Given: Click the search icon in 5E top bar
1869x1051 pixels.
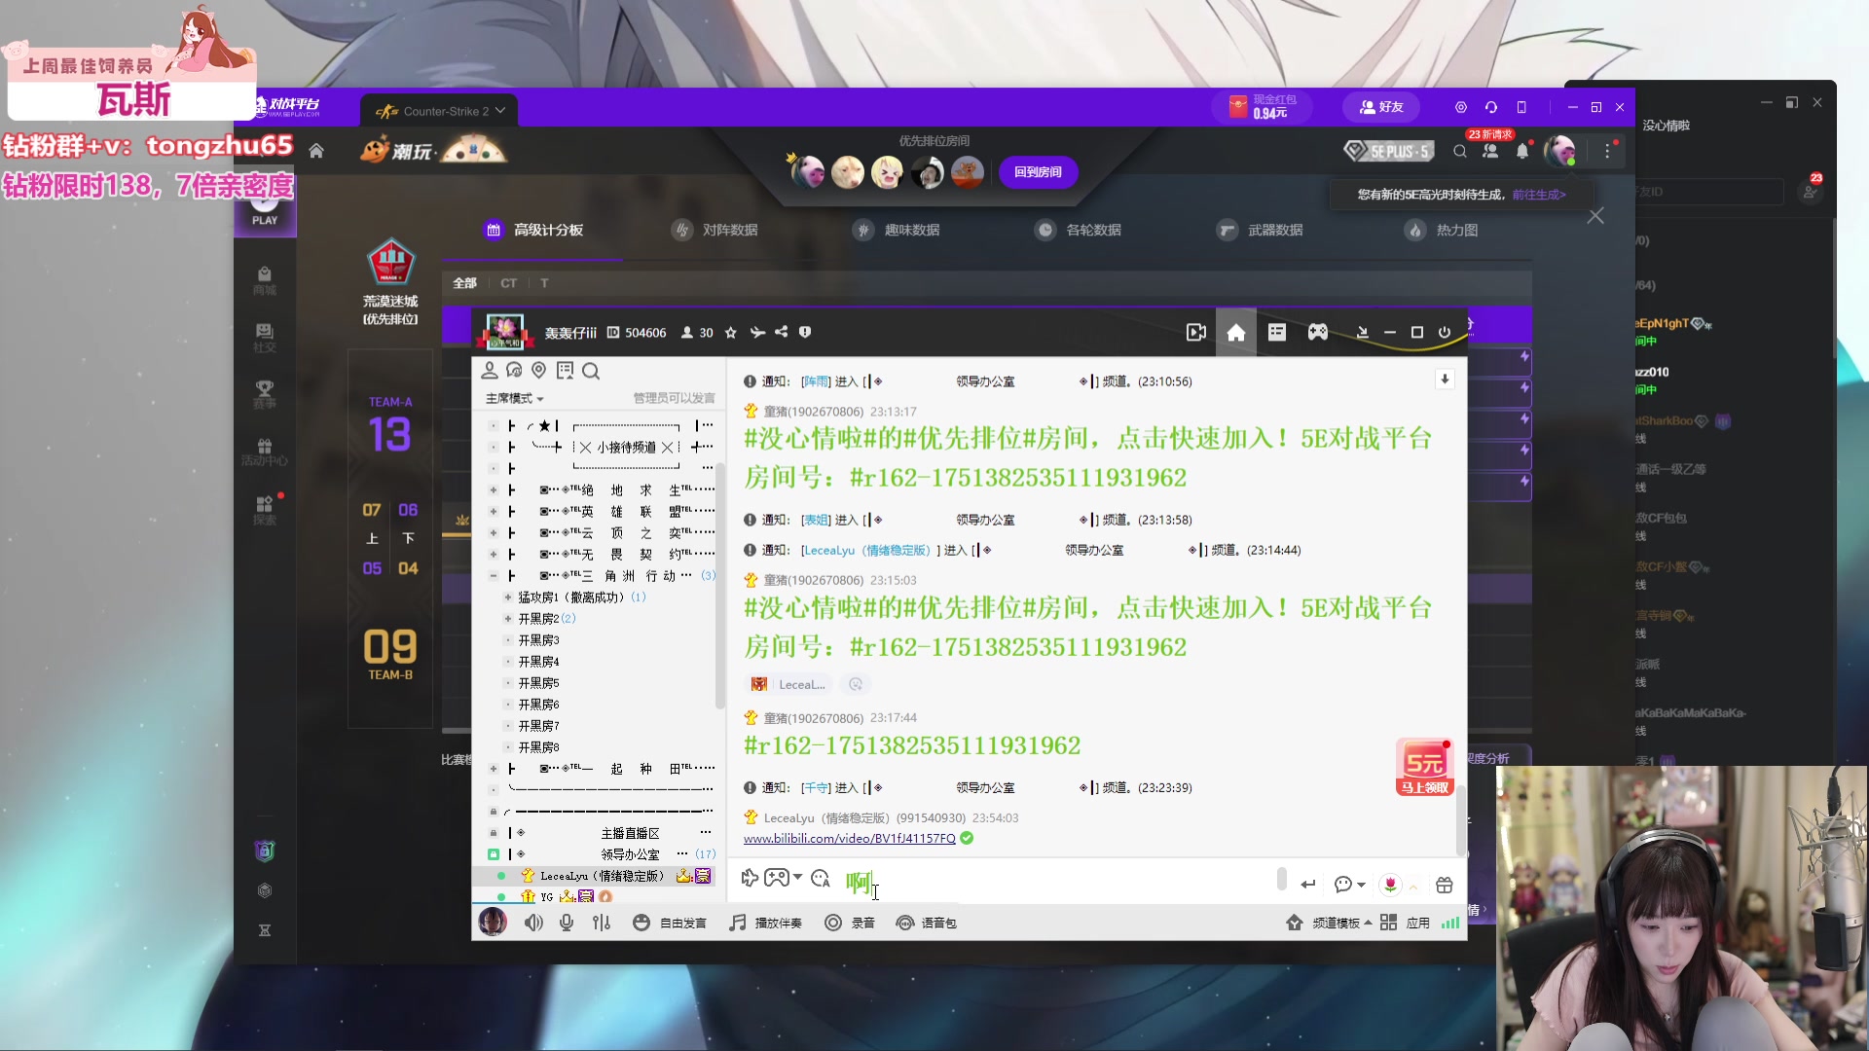Looking at the screenshot, I should (1460, 151).
